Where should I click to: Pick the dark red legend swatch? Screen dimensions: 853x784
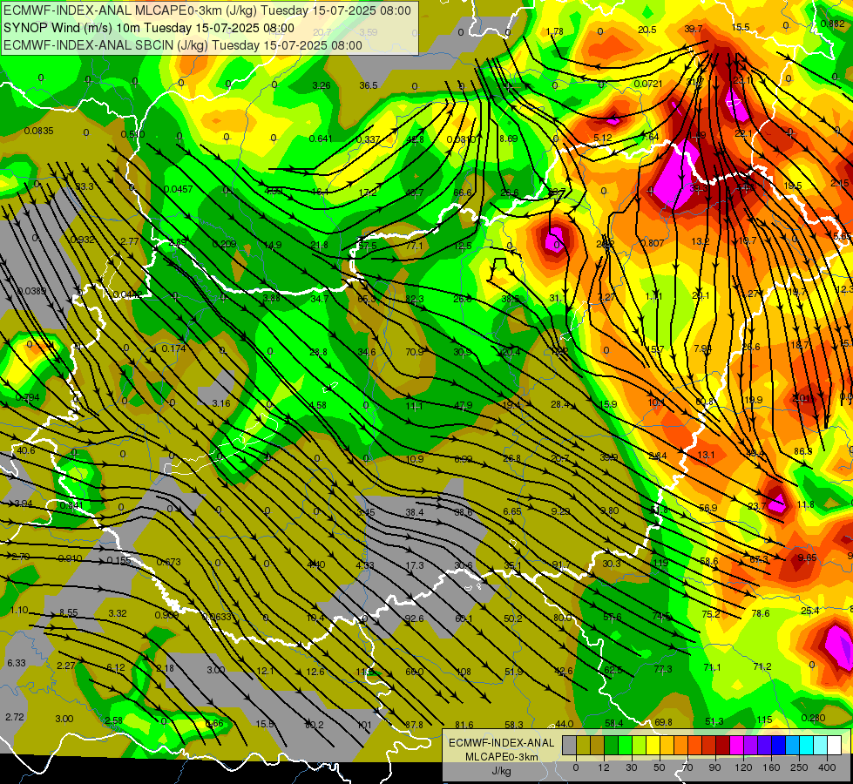(722, 746)
